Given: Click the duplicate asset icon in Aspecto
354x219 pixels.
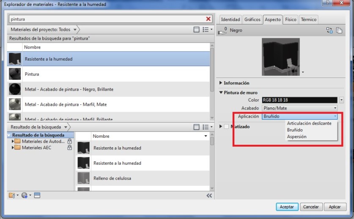Looking at the screenshot, I should 339,30.
